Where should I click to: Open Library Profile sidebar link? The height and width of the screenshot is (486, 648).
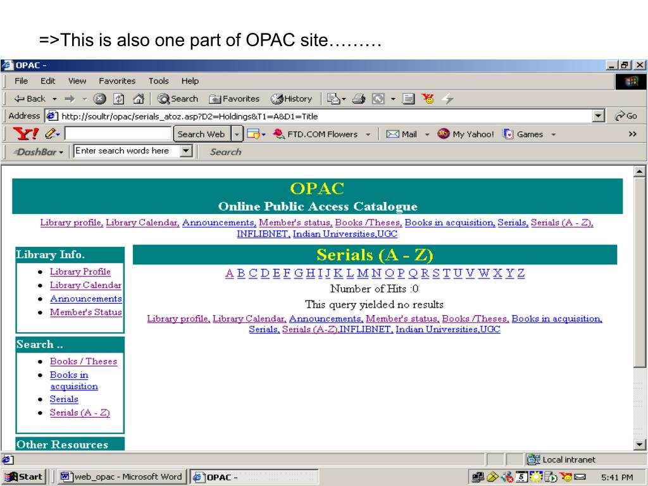point(80,271)
